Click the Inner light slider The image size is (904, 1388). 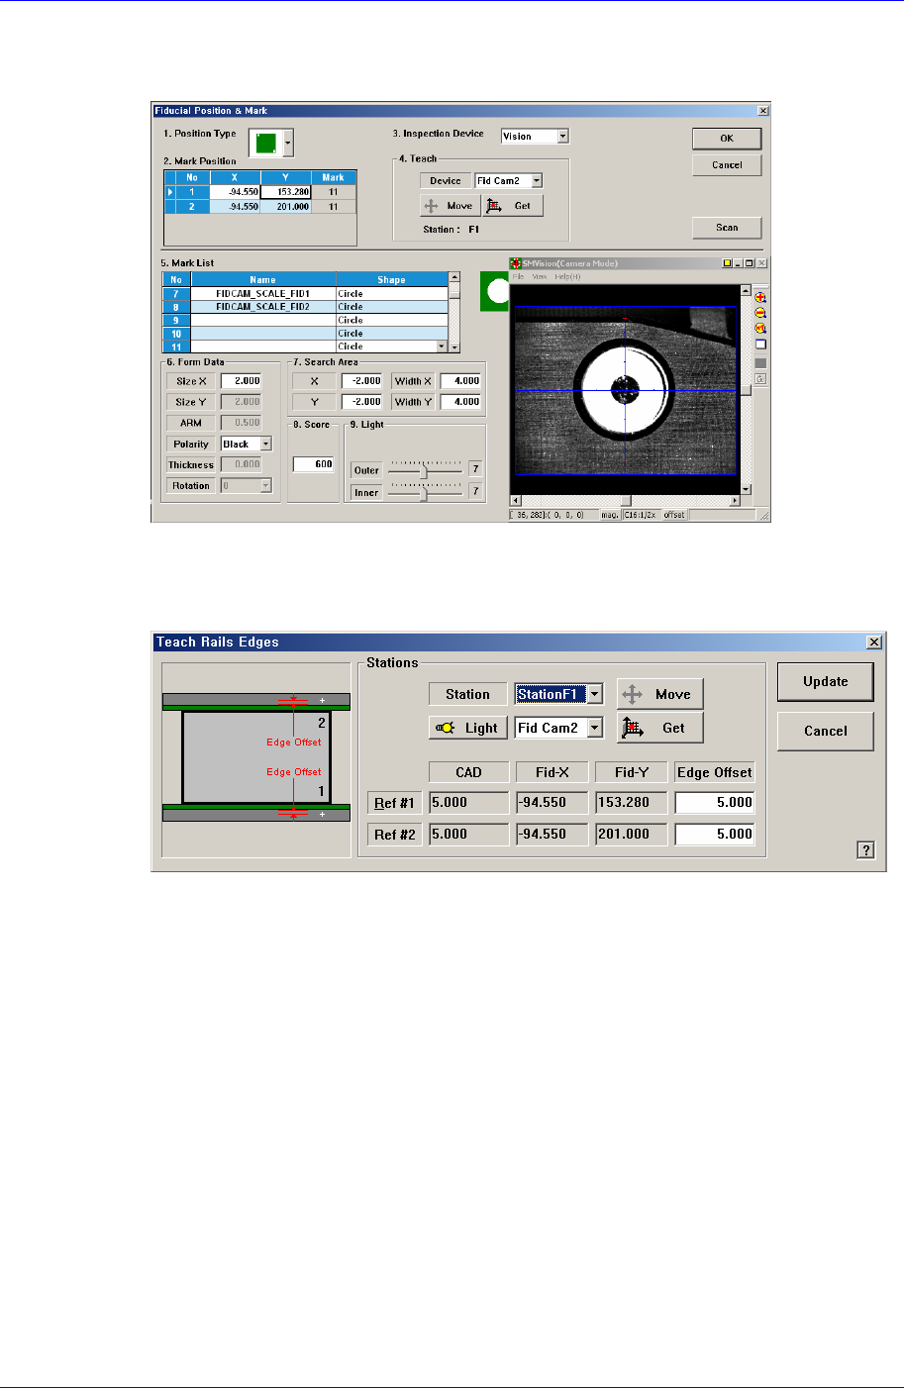pos(424,492)
